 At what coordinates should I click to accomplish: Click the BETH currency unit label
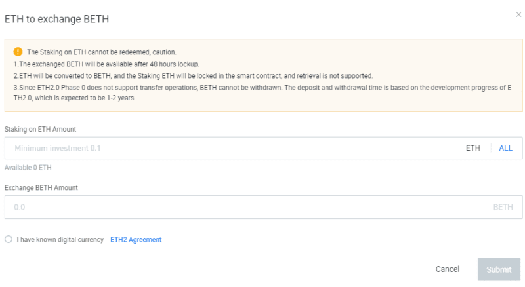click(x=503, y=208)
